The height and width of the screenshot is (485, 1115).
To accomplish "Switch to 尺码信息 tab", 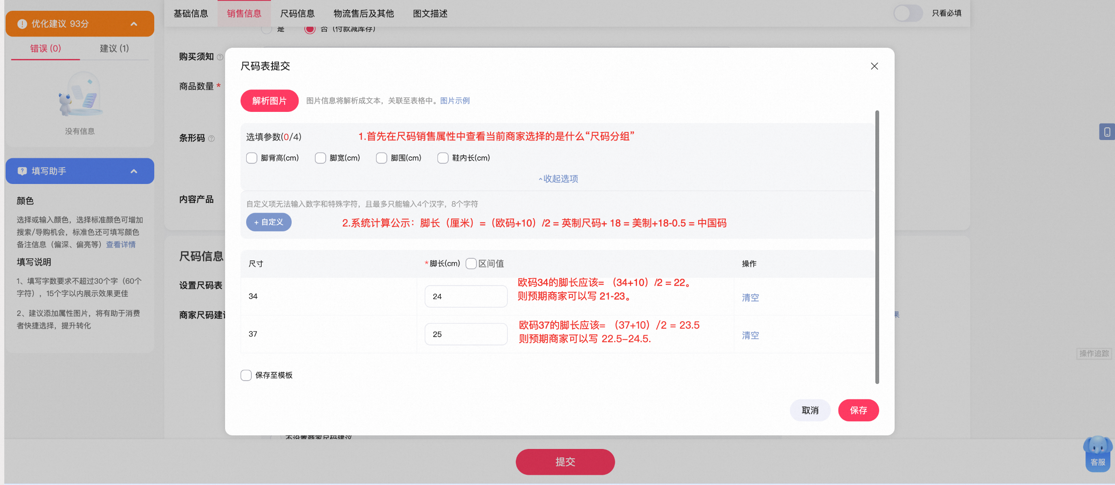I will 297,14.
